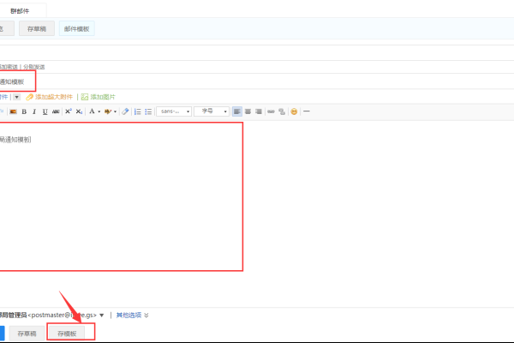This screenshot has height=343, width=514.
Task: Align text to the right
Action: pos(259,111)
